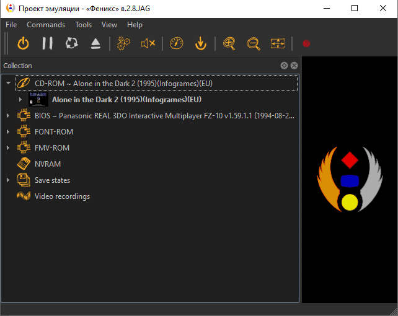Pause emulation with the pause icon

tap(48, 43)
